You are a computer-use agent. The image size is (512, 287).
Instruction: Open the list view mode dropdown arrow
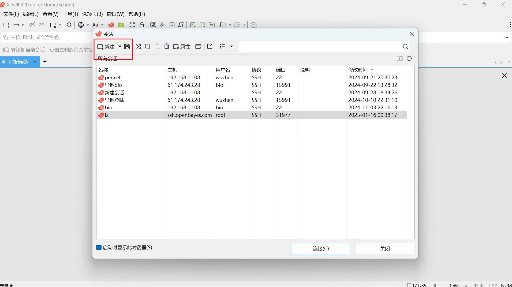click(x=231, y=47)
